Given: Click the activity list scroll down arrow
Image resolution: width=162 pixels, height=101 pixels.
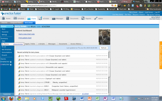Looking at the screenshot, I should (109, 94).
